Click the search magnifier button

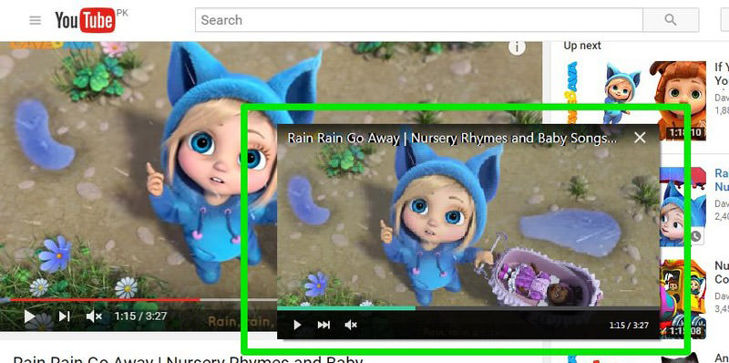click(671, 20)
